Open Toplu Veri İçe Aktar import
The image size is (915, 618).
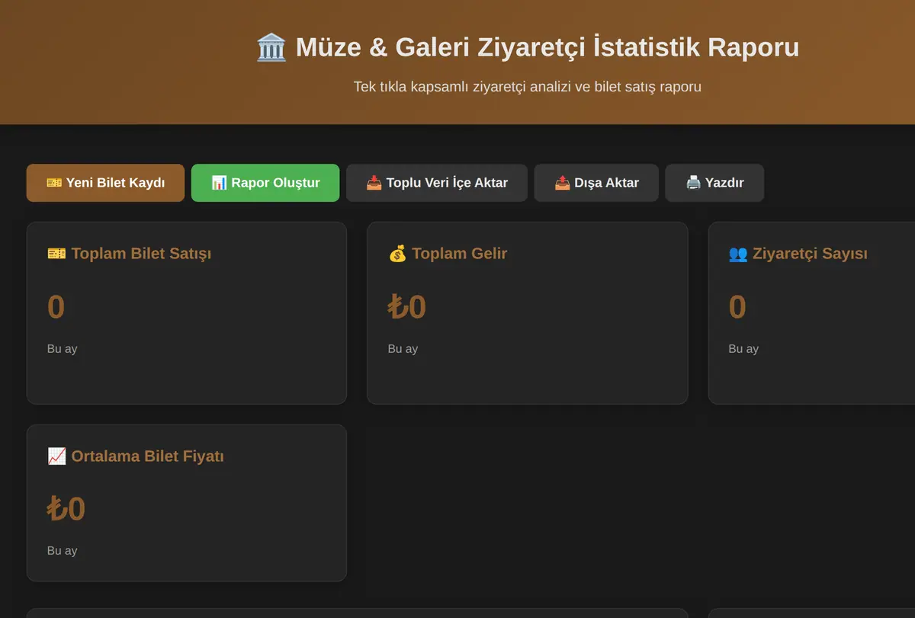point(437,183)
